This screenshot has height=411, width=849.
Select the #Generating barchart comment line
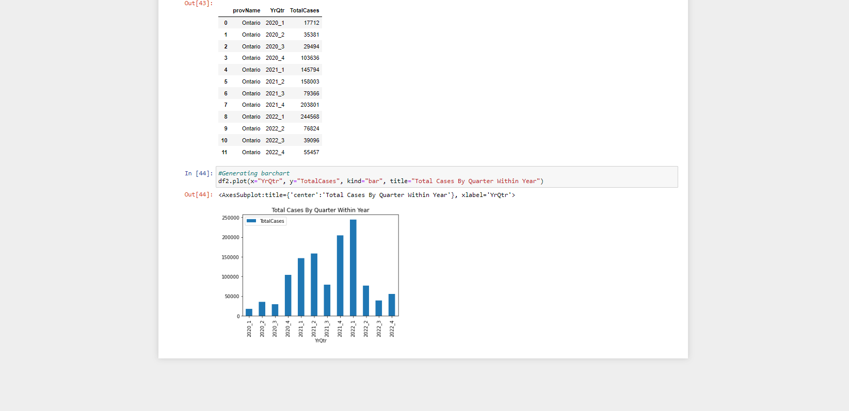pyautogui.click(x=254, y=173)
